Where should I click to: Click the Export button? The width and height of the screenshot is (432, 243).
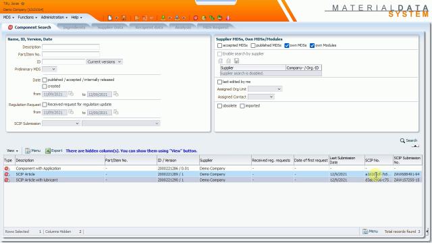point(54,151)
